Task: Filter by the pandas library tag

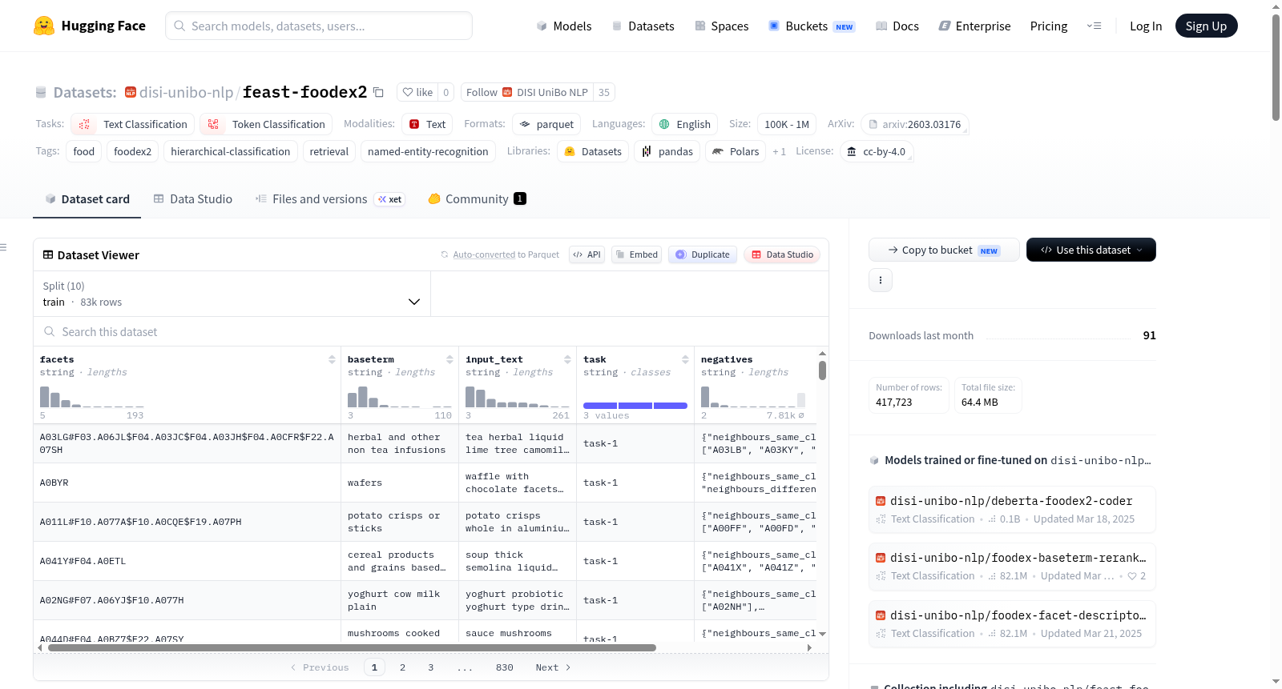Action: pyautogui.click(x=667, y=151)
